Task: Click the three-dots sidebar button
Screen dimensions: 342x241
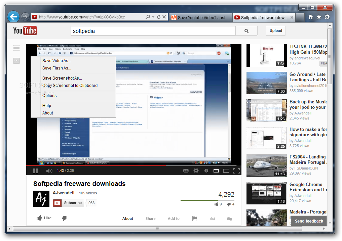Action: tap(16, 61)
